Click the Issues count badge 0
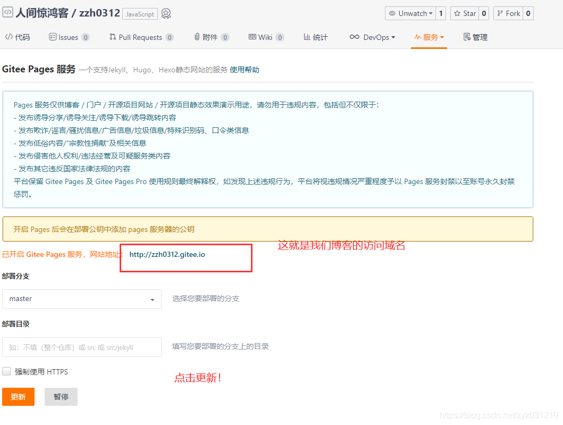563x425 pixels. (86, 37)
